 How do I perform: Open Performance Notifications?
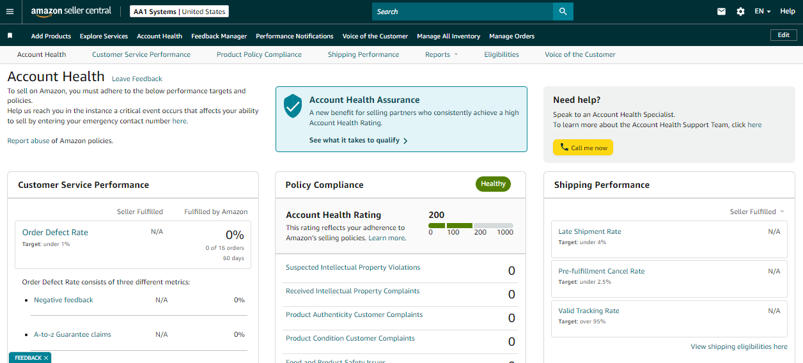coord(295,36)
